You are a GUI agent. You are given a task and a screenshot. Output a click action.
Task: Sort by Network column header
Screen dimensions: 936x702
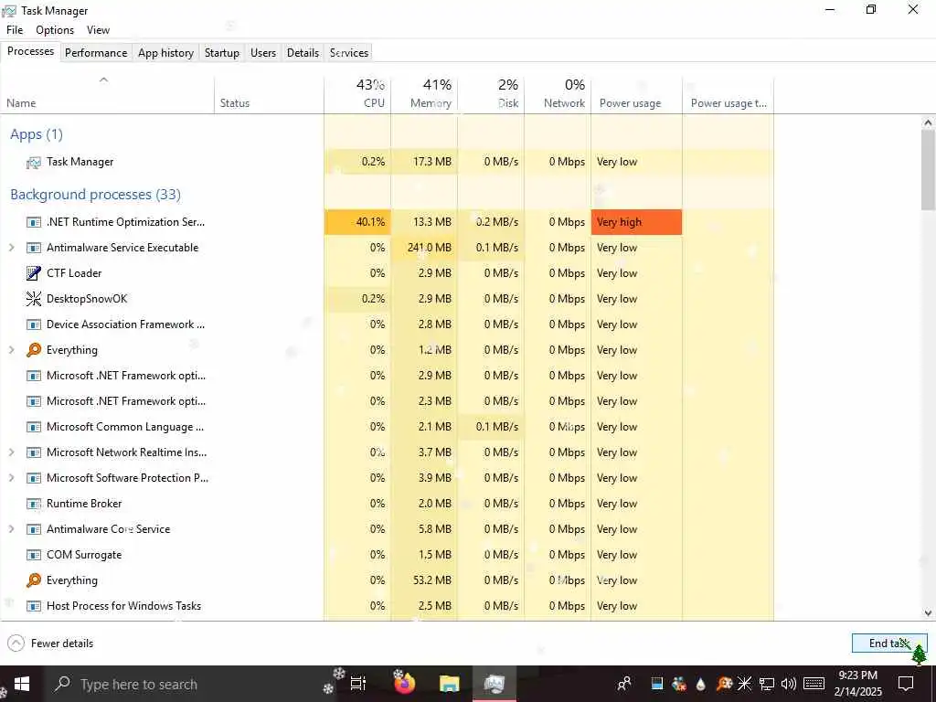(558, 95)
